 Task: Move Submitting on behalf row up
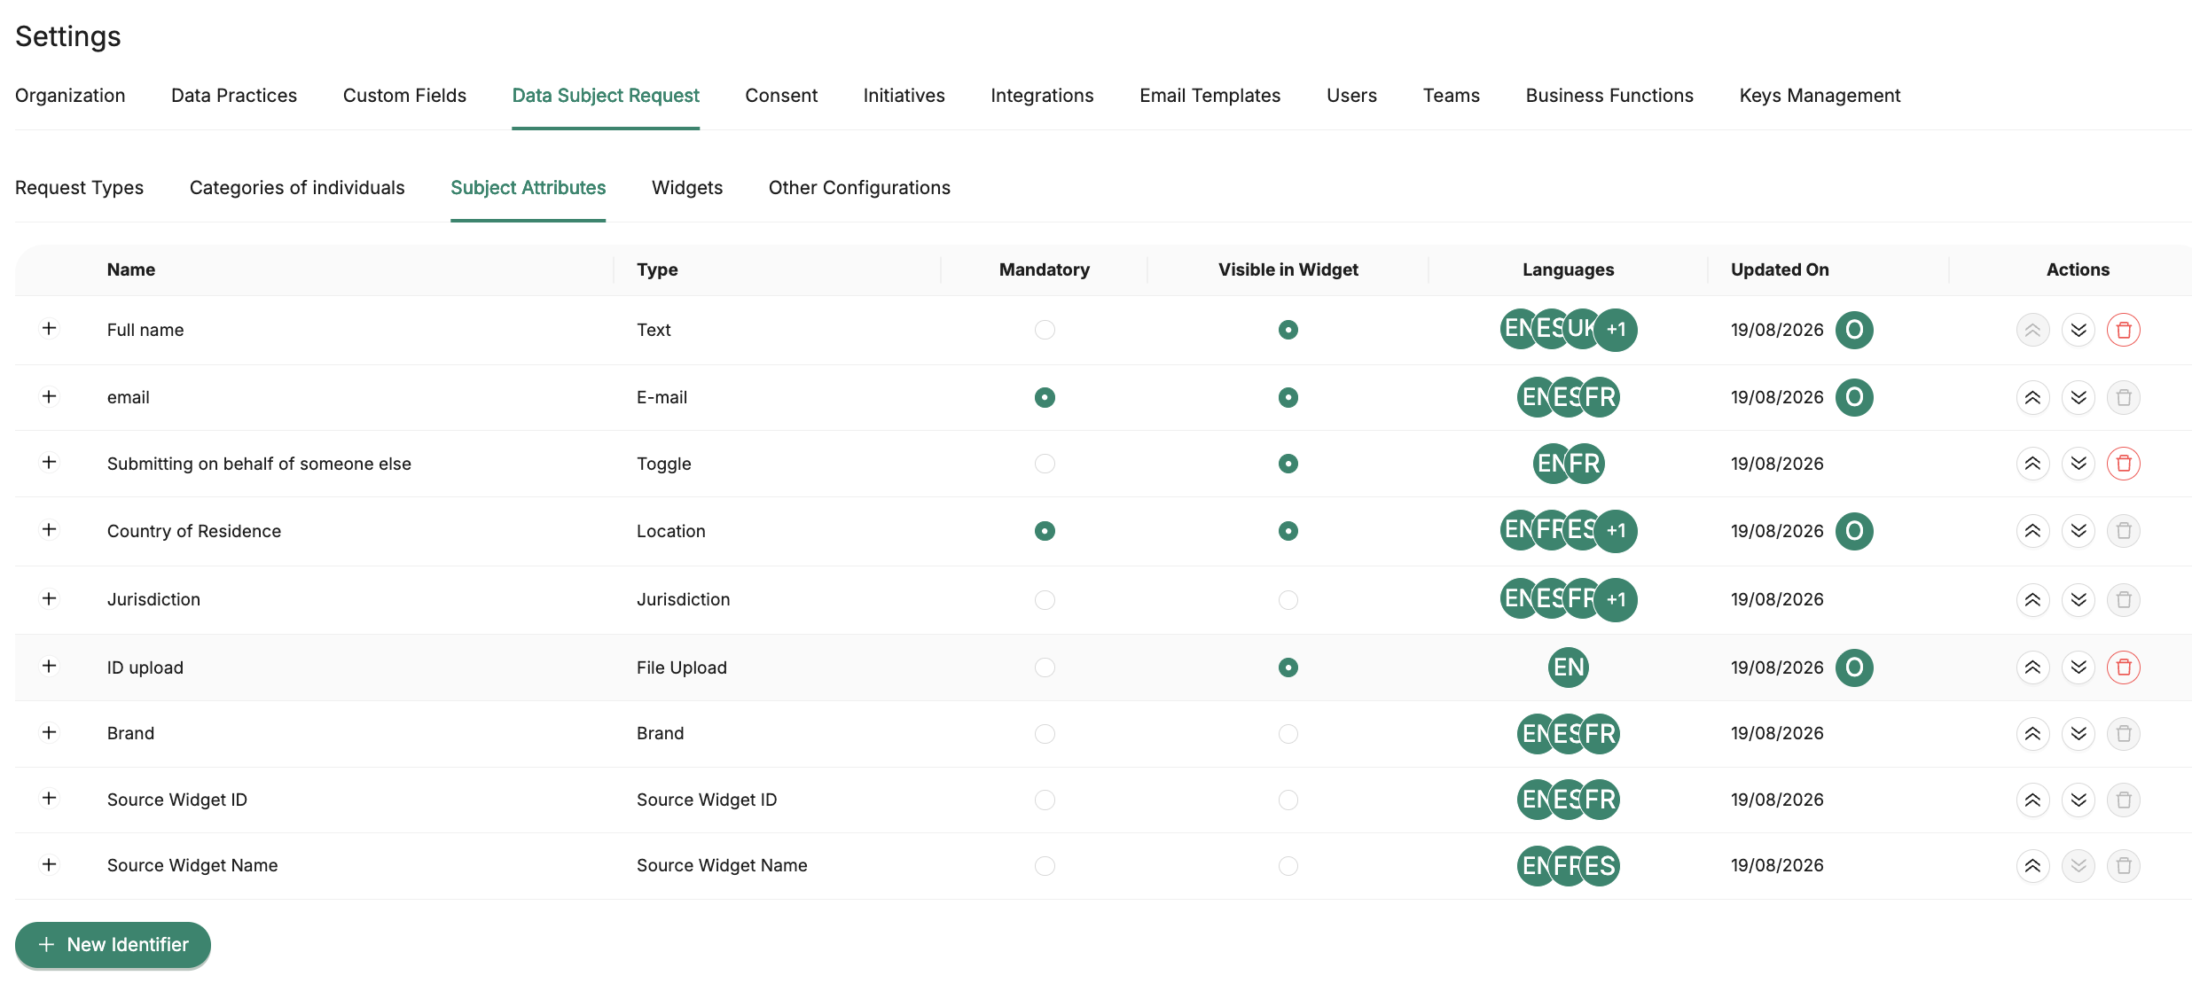[x=2032, y=464]
